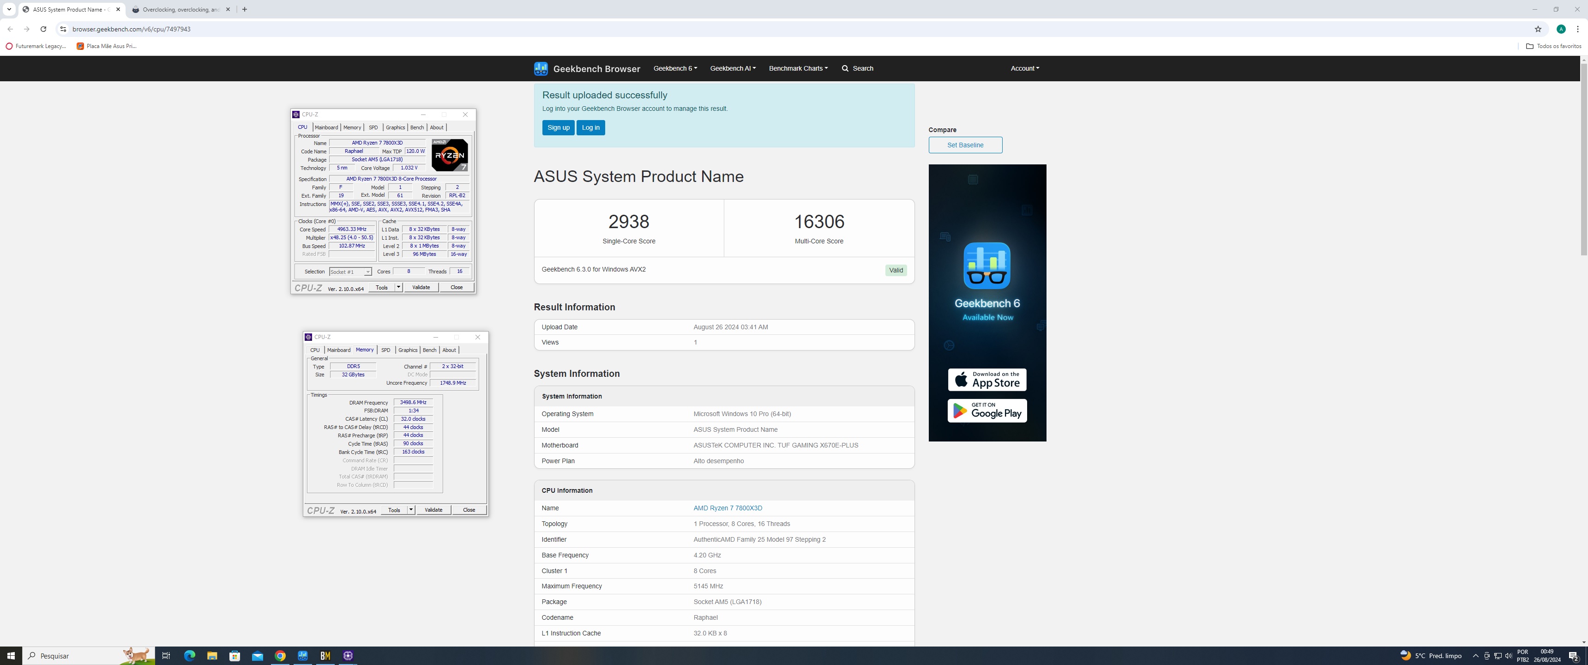Open AMD Ryzen 7 7800X3D link
This screenshot has height=665, width=1588.
728,508
